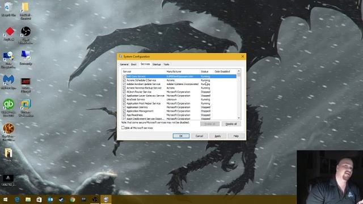Switch to the Boot tab
Viewport: 363px width, 204px height.
tap(134, 64)
